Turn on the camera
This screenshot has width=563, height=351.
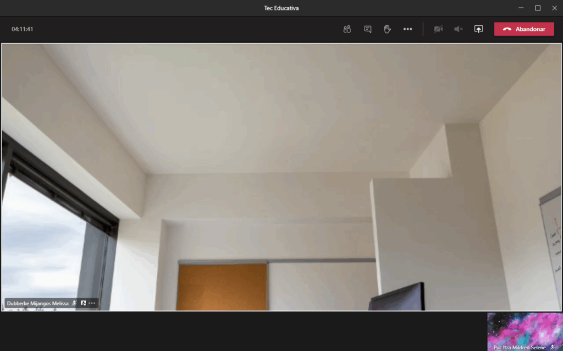438,29
